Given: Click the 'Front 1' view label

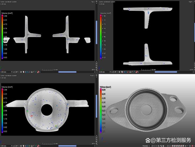Looking at the screenshot, I should tap(93, 76).
